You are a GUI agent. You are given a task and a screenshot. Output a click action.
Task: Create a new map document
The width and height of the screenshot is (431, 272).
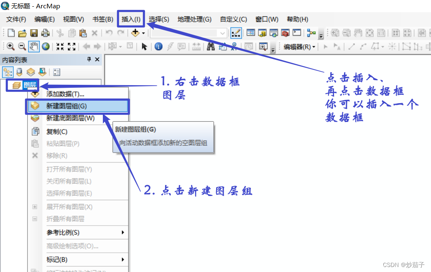[x=11, y=33]
